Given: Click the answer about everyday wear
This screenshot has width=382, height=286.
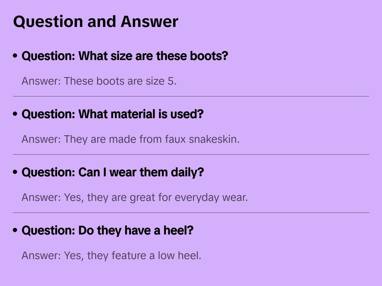Looking at the screenshot, I should tap(135, 197).
